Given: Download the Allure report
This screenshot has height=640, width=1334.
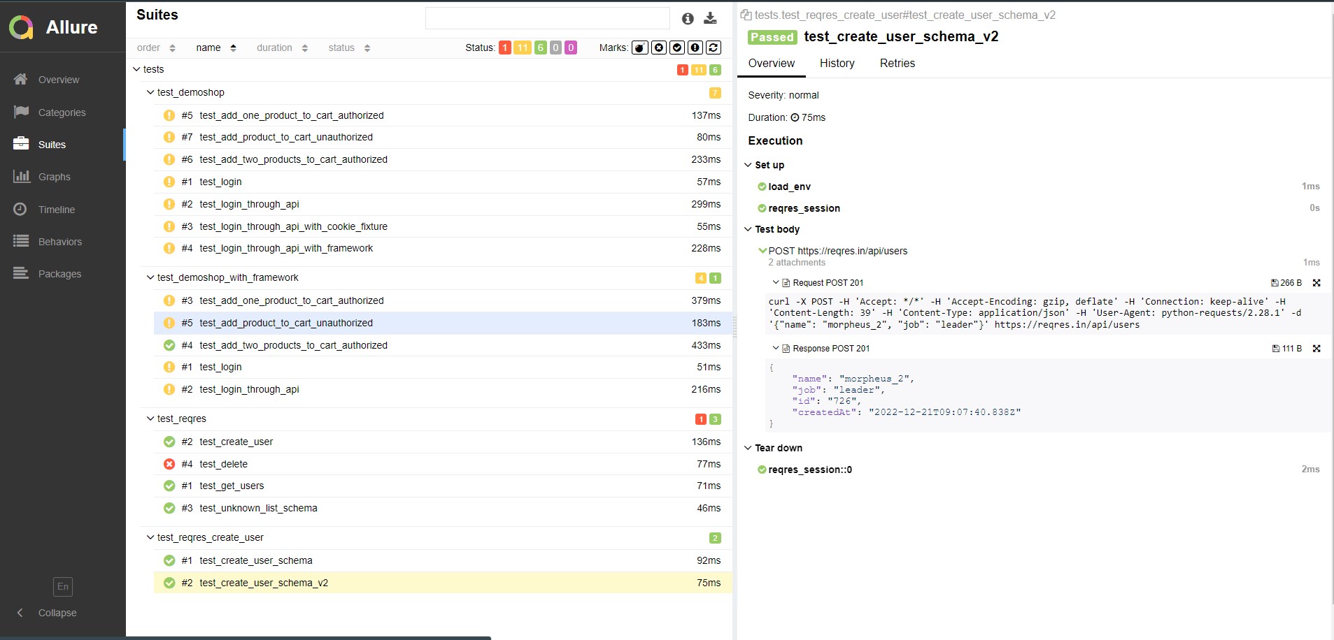Looking at the screenshot, I should [x=711, y=19].
